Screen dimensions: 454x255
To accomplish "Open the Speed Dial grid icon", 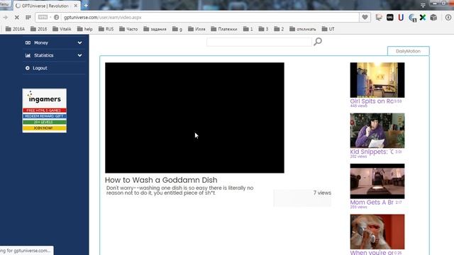I will pos(28,17).
